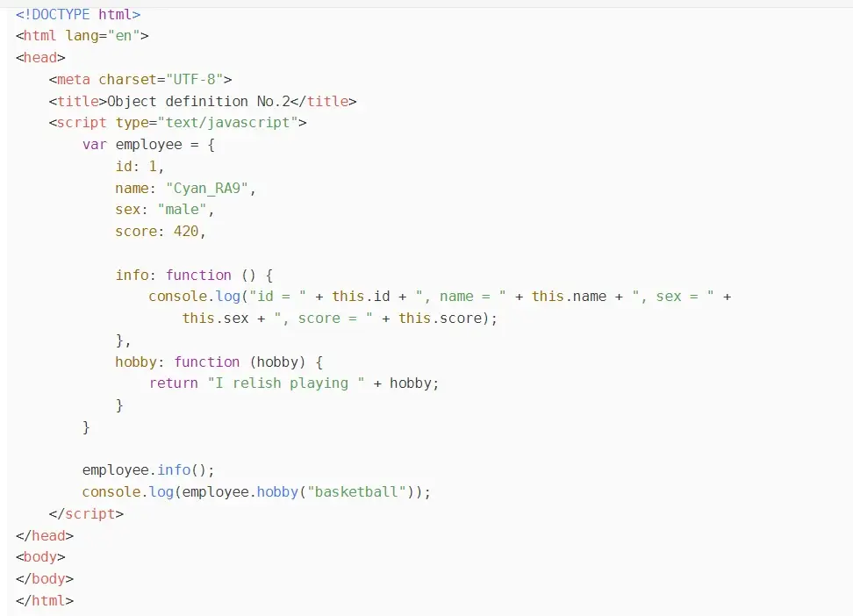853x616 pixels.
Task: Click the name value "Cyan_RA9"
Action: [207, 189]
